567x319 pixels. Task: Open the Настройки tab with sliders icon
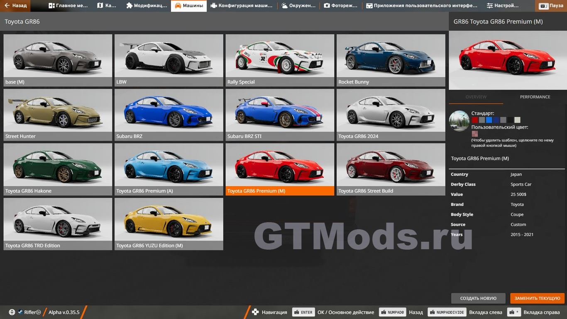coord(503,6)
